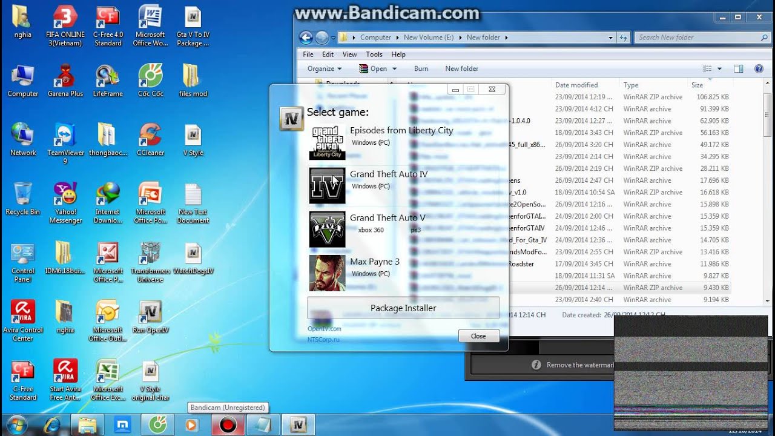
Task: Open V Style desktop icon
Action: click(193, 140)
